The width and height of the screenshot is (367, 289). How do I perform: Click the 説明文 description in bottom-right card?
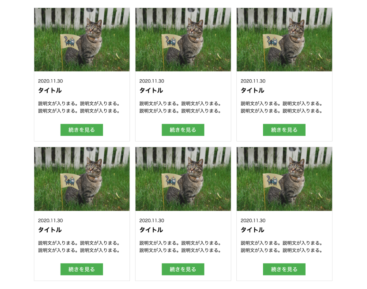[282, 246]
